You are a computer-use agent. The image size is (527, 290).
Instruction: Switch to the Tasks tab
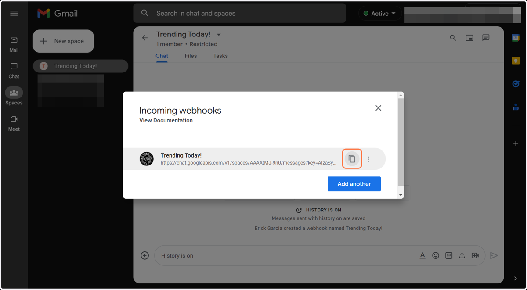coord(220,56)
